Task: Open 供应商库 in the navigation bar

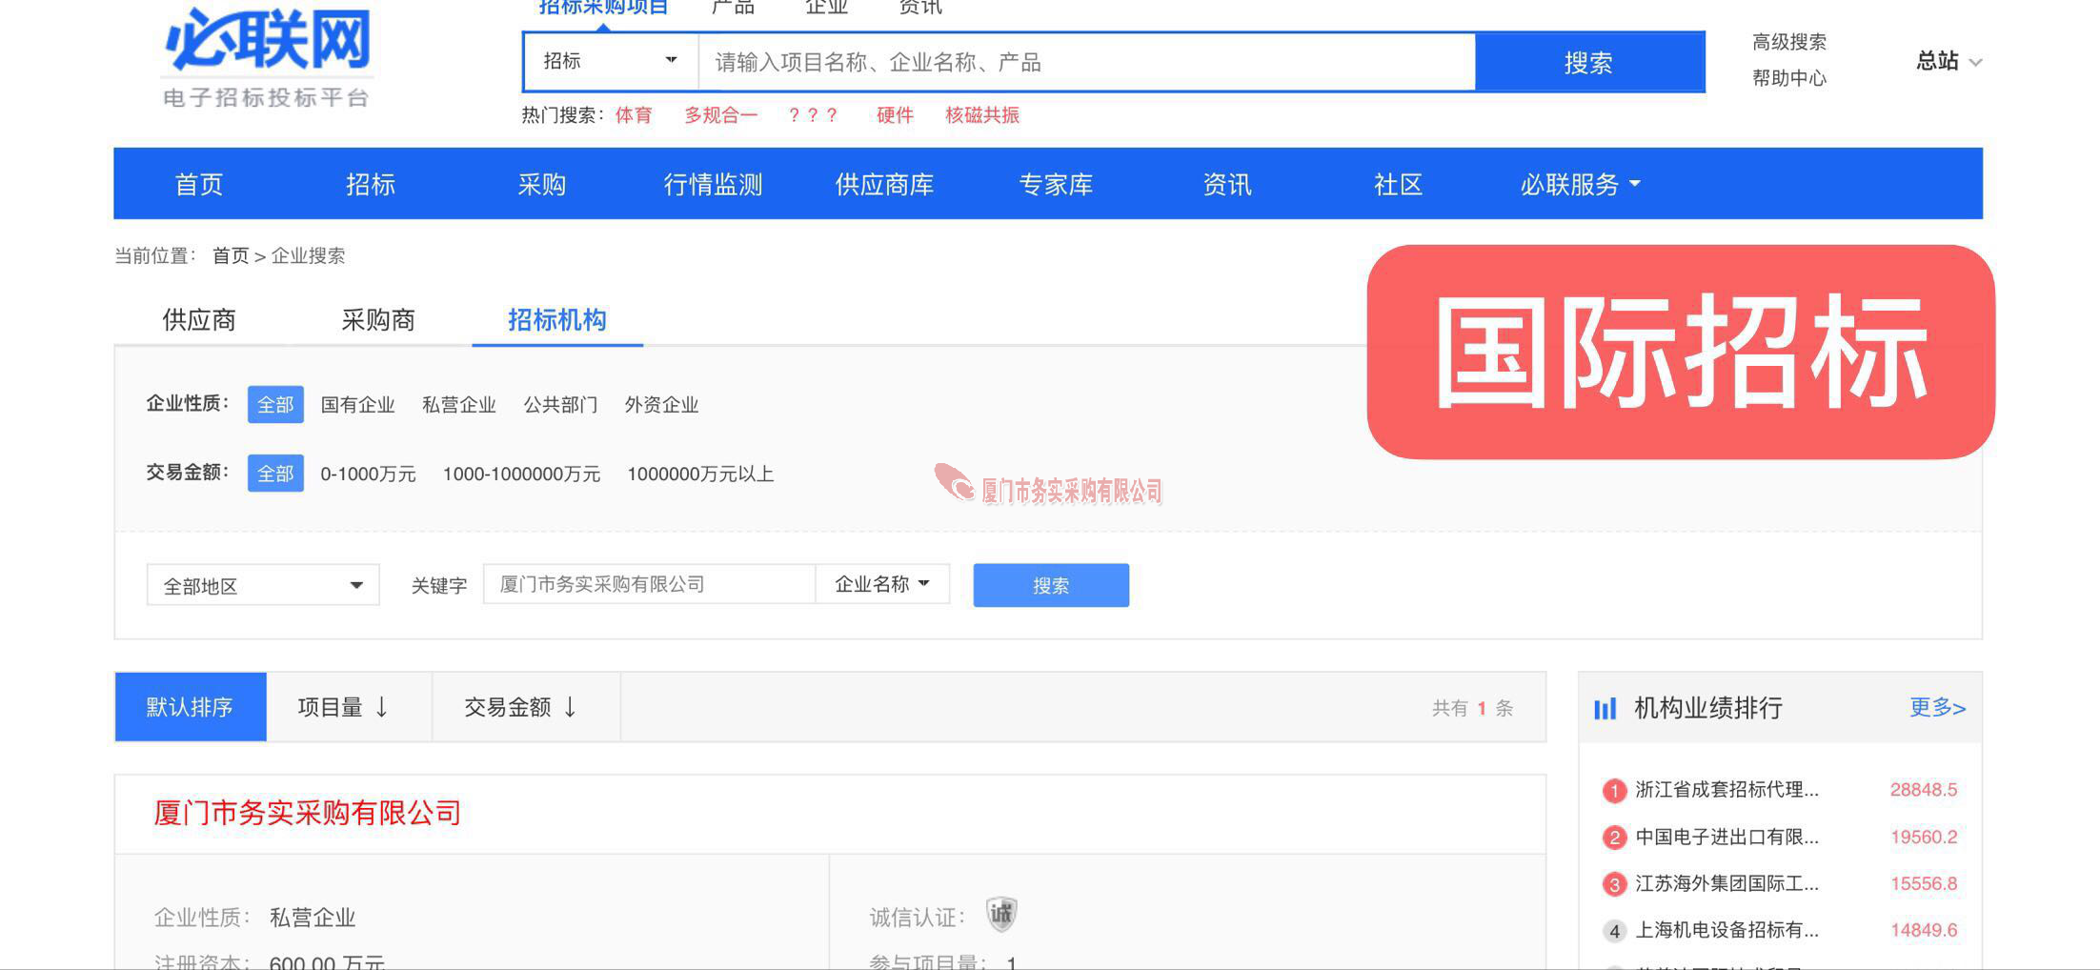Action: click(x=883, y=184)
